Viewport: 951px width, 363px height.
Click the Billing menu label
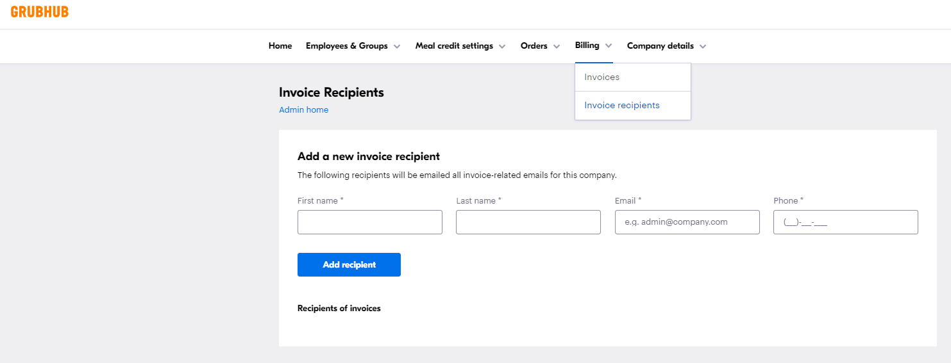[x=587, y=45]
